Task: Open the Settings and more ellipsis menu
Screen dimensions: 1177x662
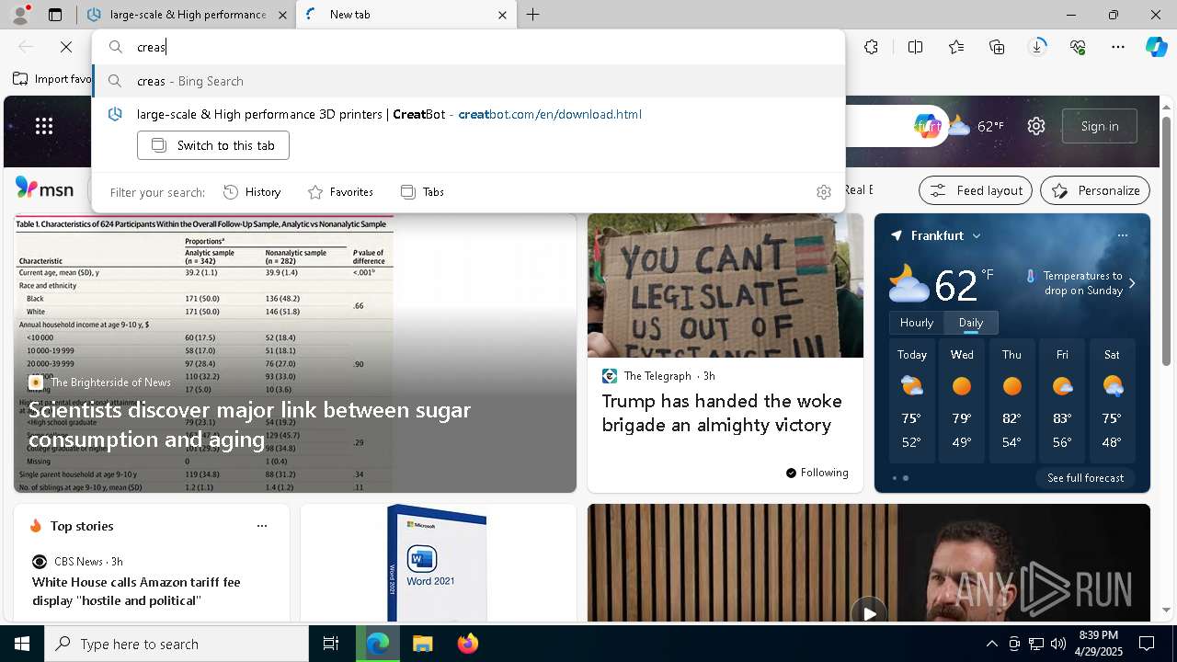Action: tap(1118, 47)
